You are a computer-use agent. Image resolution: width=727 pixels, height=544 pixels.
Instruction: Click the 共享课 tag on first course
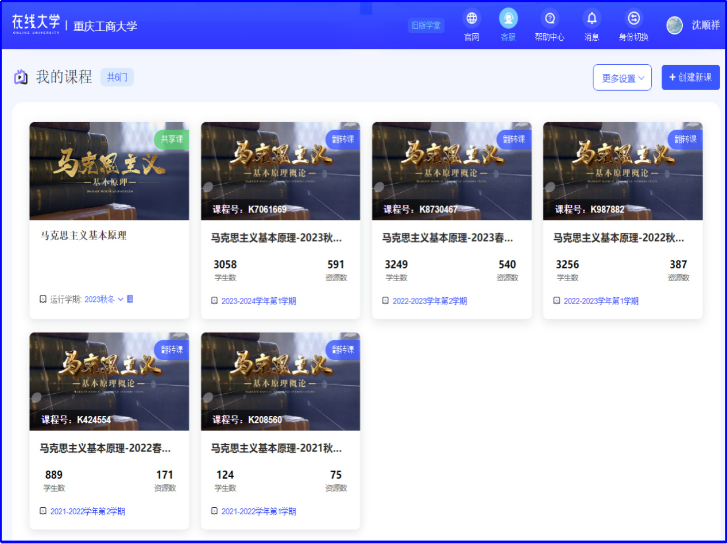point(171,139)
